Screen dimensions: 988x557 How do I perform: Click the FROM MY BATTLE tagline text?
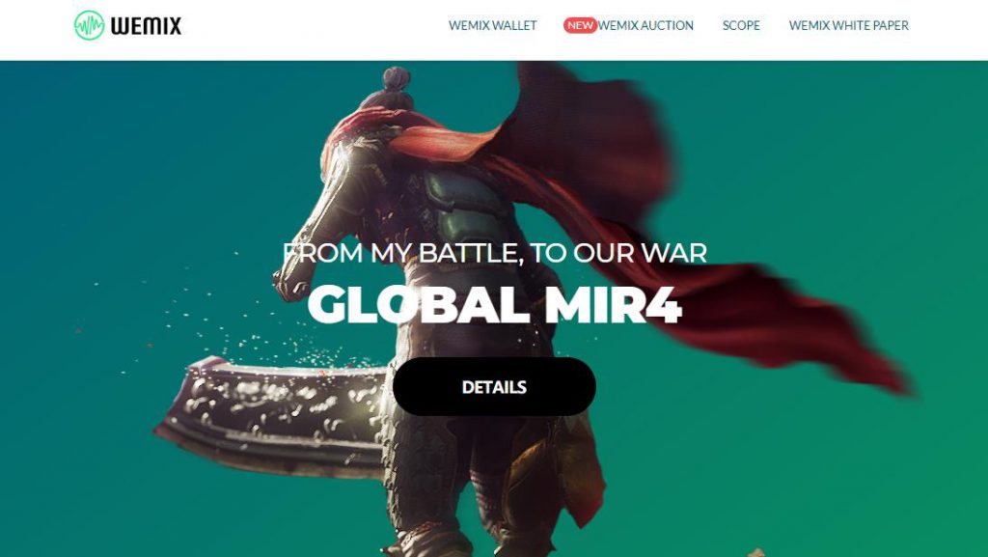click(x=495, y=253)
